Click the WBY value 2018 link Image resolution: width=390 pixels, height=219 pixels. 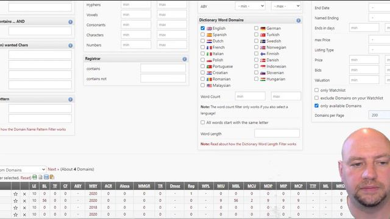click(93, 207)
